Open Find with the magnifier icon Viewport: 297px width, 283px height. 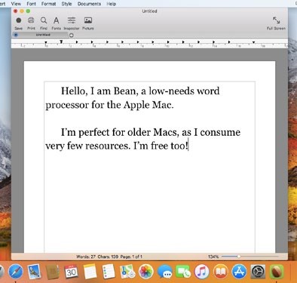click(x=44, y=20)
